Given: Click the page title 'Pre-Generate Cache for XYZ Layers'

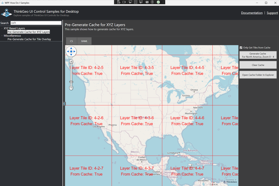Looking at the screenshot, I should 95,25.
